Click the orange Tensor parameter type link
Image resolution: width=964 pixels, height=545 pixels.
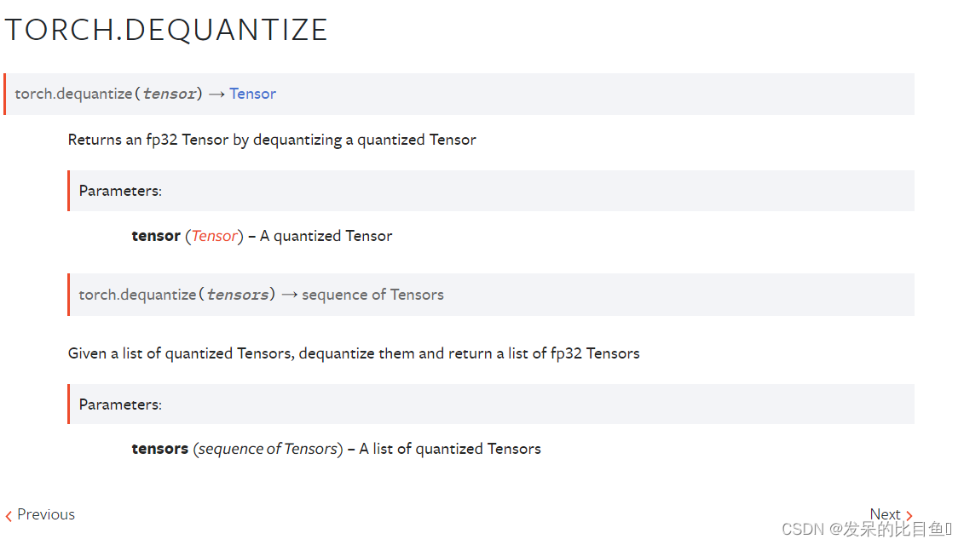pos(214,236)
